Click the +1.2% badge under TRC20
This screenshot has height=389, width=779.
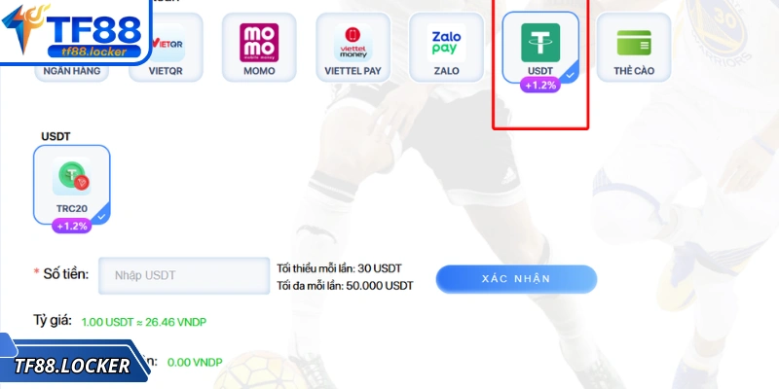[71, 227]
